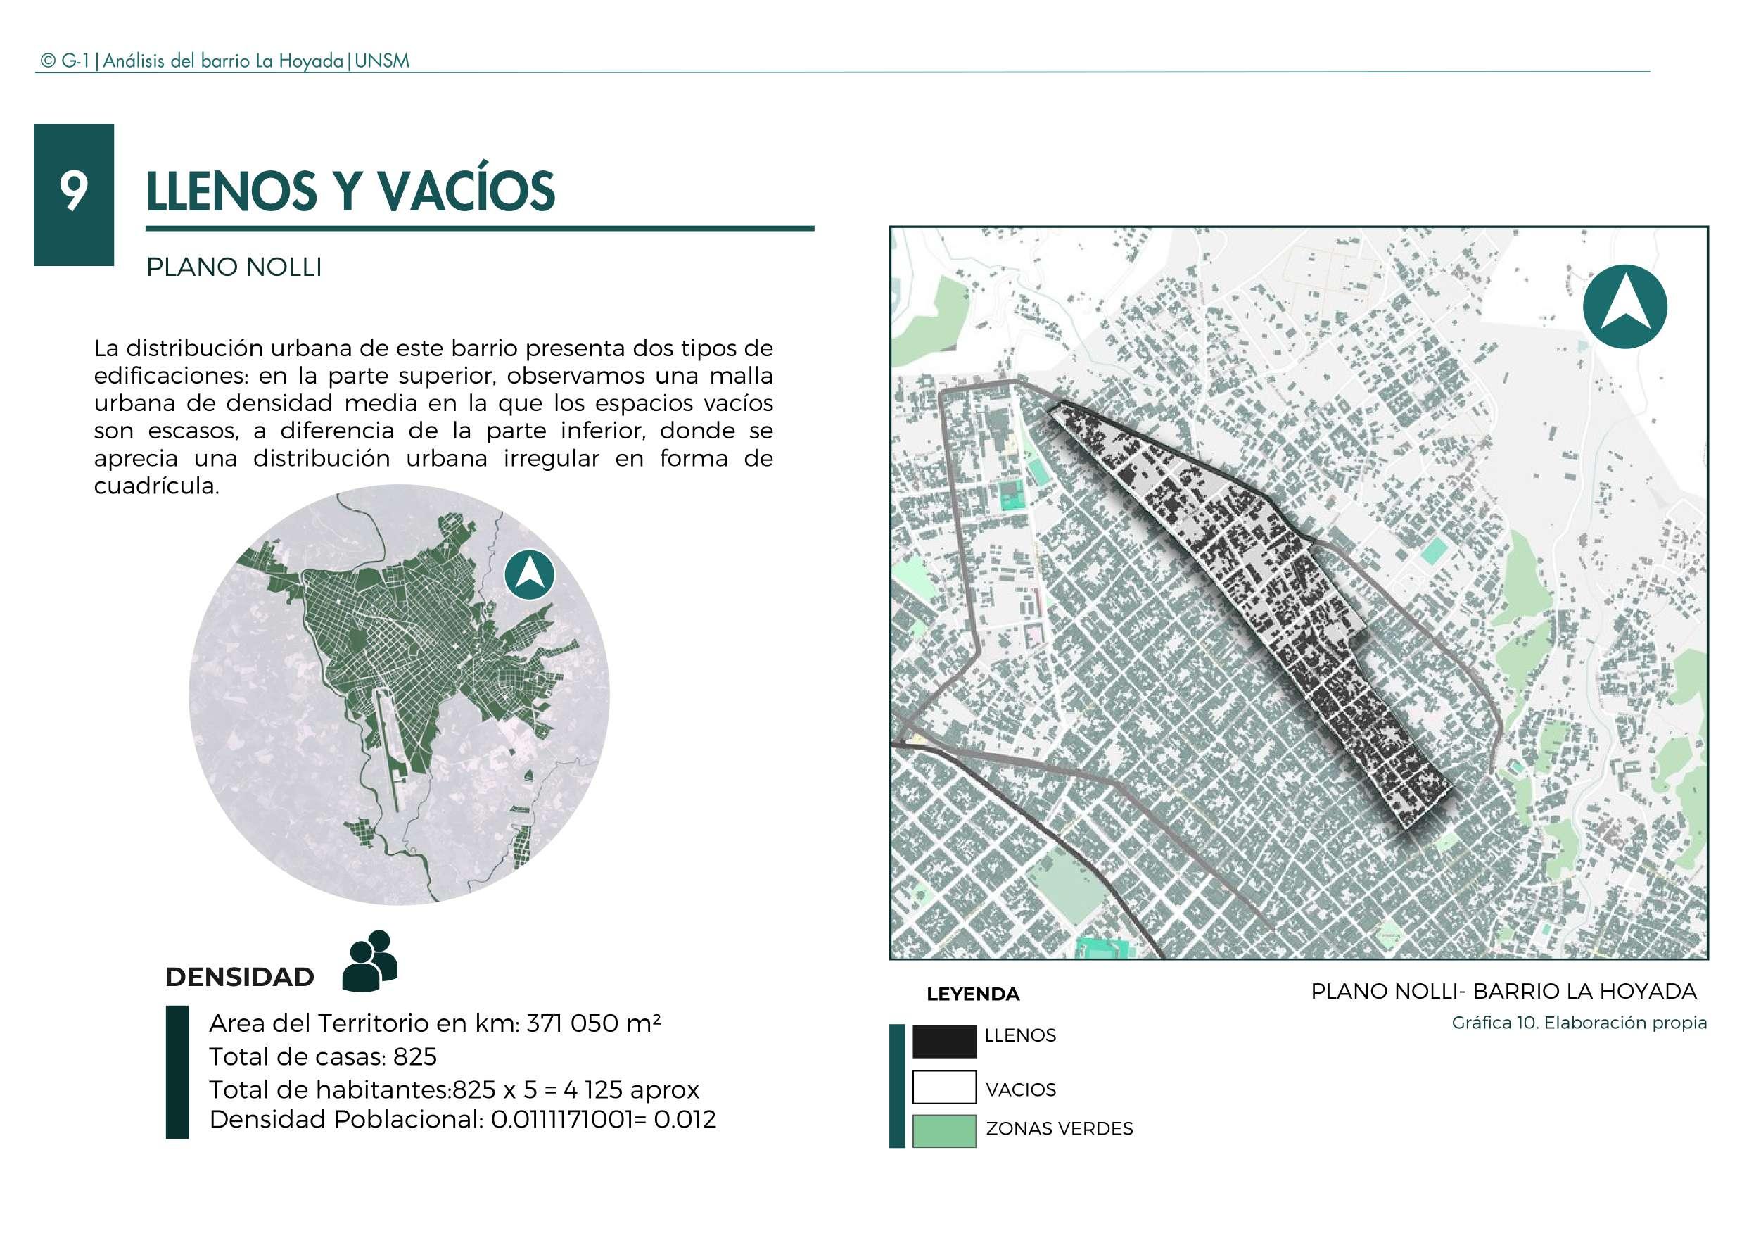Image resolution: width=1749 pixels, height=1238 pixels.
Task: Click the green ZONAS VERDES legend swatch
Action: pos(943,1130)
